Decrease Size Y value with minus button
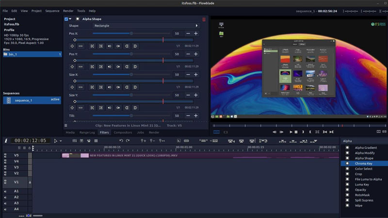The height and width of the screenshot is (218, 388). pos(188,95)
